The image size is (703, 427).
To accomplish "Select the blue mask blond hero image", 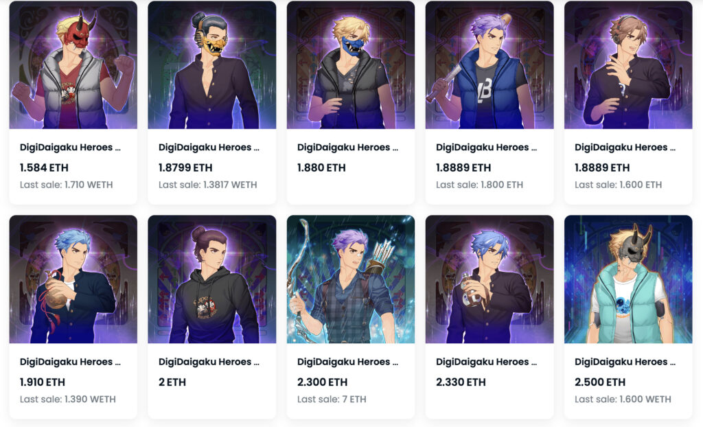I will coord(351,65).
